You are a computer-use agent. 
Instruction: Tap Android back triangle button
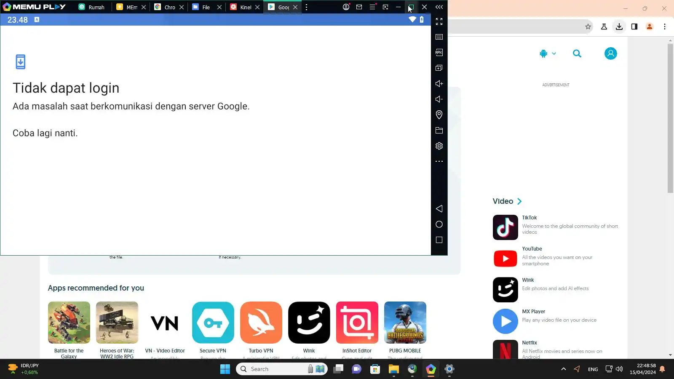click(x=439, y=209)
